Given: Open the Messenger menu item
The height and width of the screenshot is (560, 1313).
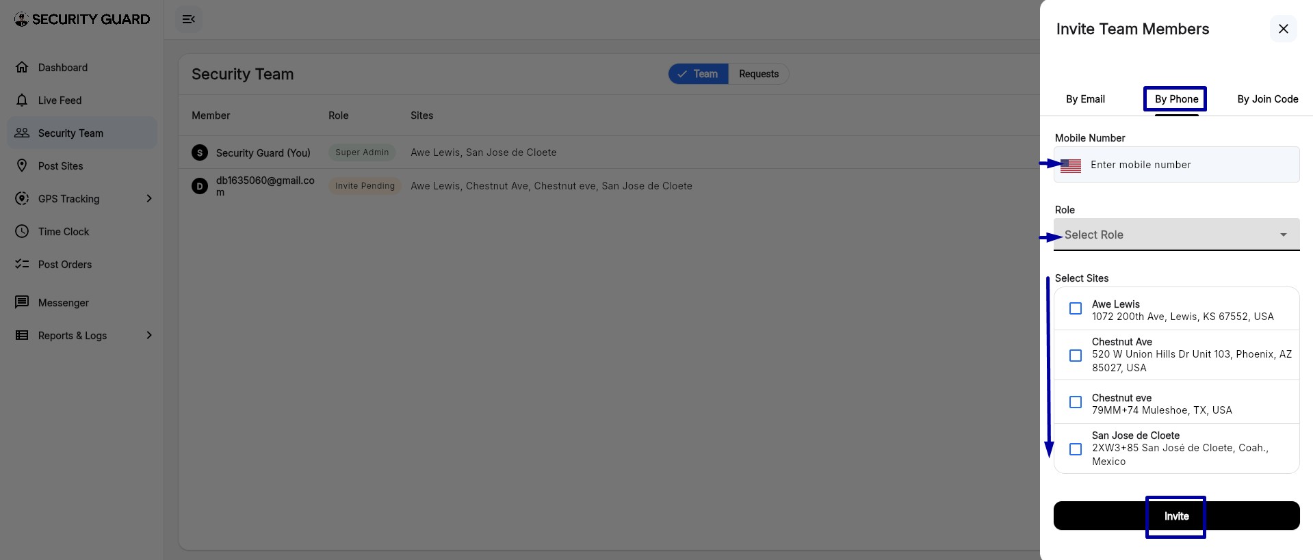Looking at the screenshot, I should click(82, 302).
